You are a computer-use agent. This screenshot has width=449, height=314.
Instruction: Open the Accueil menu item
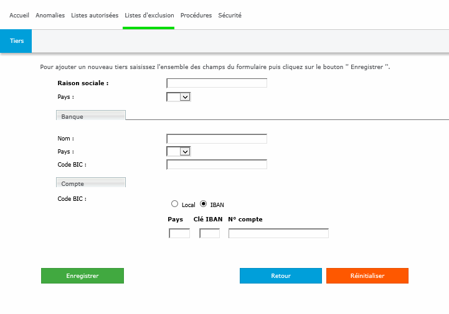pos(19,15)
